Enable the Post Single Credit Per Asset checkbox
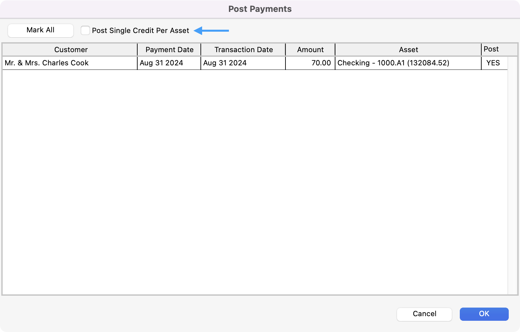 point(85,30)
